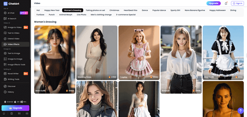Click the Women's Dressing section heading
This screenshot has width=247, height=117.
point(45,22)
